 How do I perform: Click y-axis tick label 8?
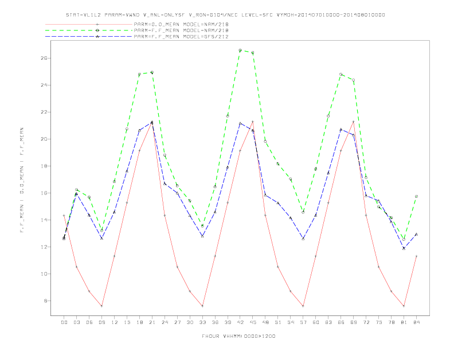[x=46, y=301]
